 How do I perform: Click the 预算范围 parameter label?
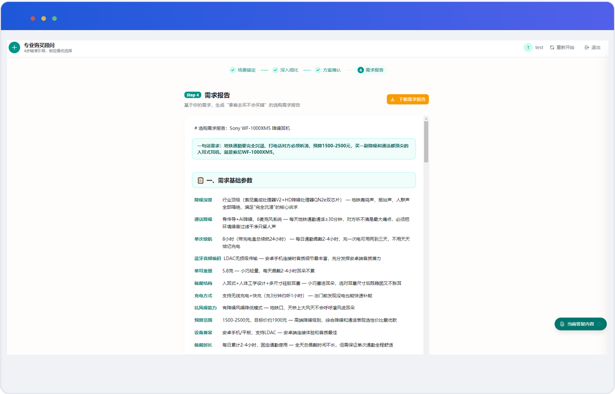pyautogui.click(x=203, y=320)
